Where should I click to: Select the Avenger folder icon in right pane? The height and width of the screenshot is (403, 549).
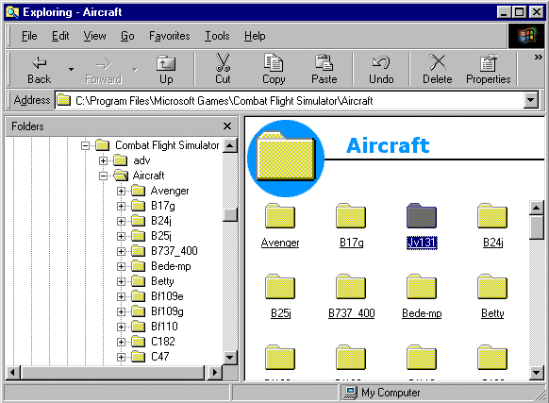(280, 216)
